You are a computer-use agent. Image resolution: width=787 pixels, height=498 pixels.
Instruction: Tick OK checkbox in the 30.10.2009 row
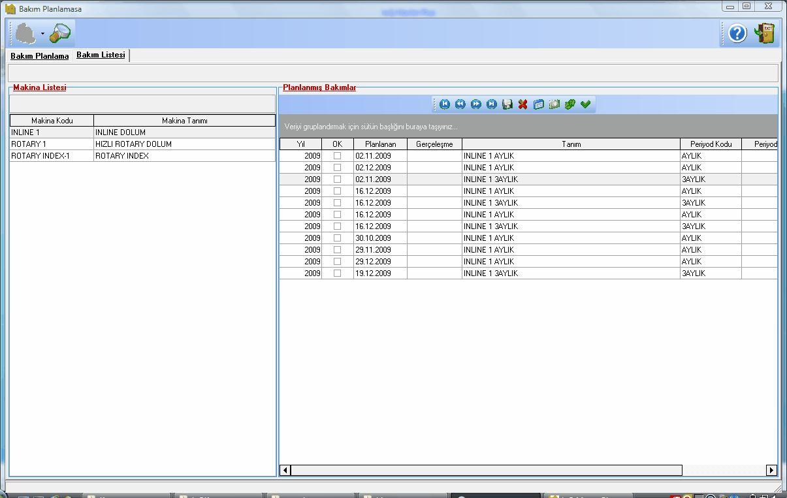[x=338, y=238]
